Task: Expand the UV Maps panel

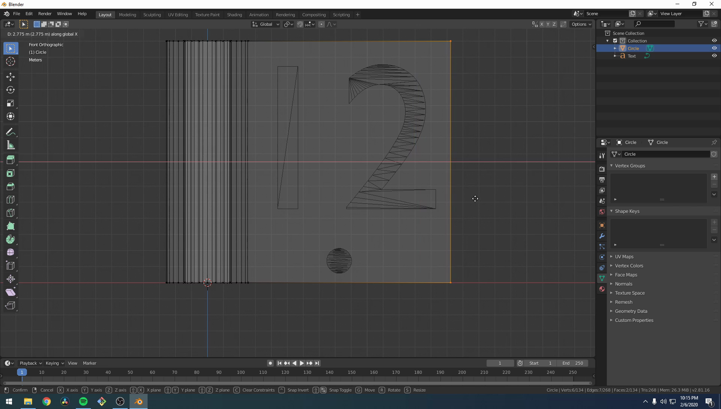Action: tap(611, 257)
